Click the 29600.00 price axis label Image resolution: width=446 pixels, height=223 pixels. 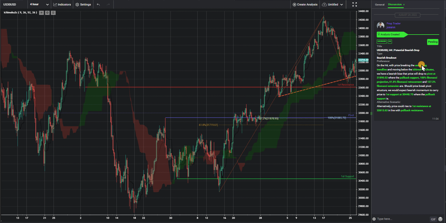click(363, 215)
